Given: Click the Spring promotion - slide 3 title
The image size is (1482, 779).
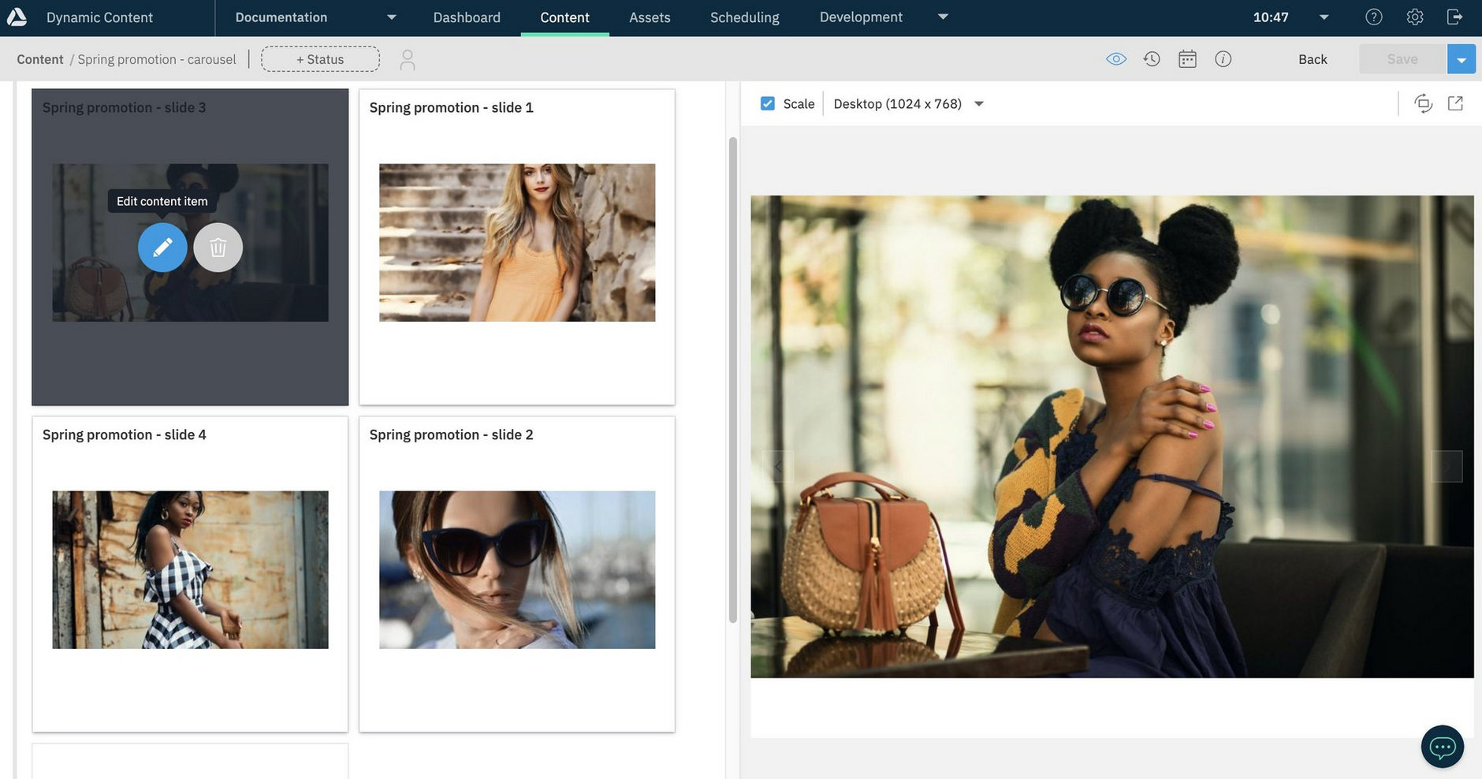Looking at the screenshot, I should (124, 107).
